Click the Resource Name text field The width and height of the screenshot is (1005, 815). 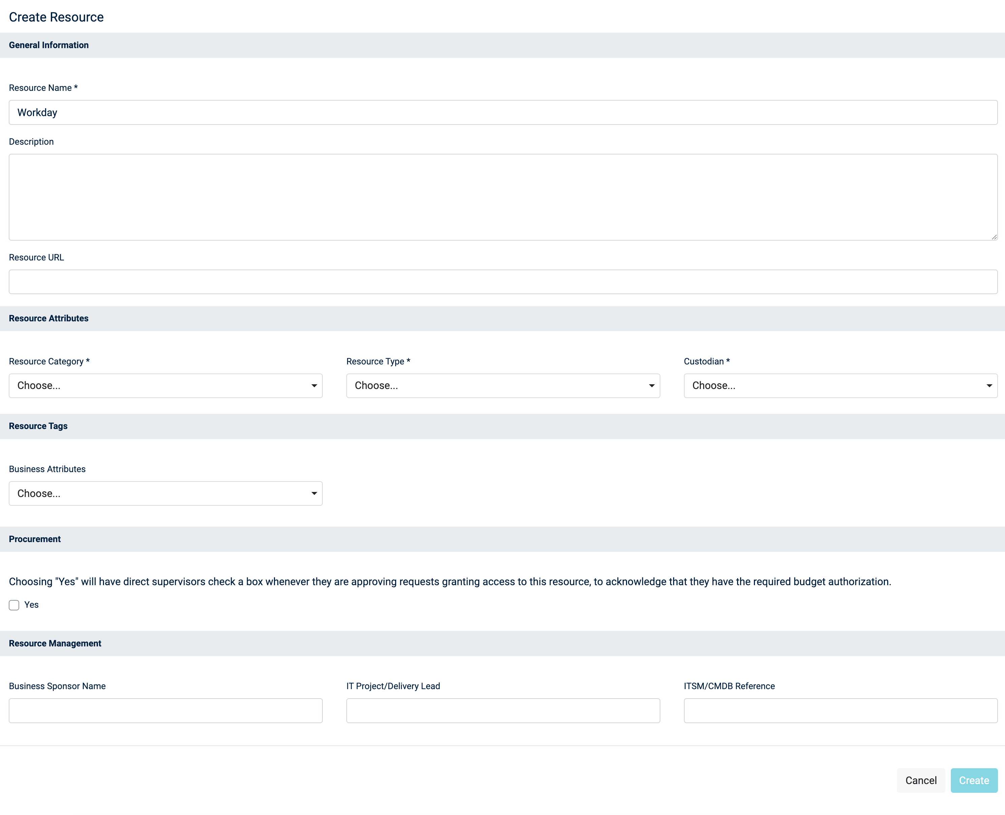pos(502,112)
